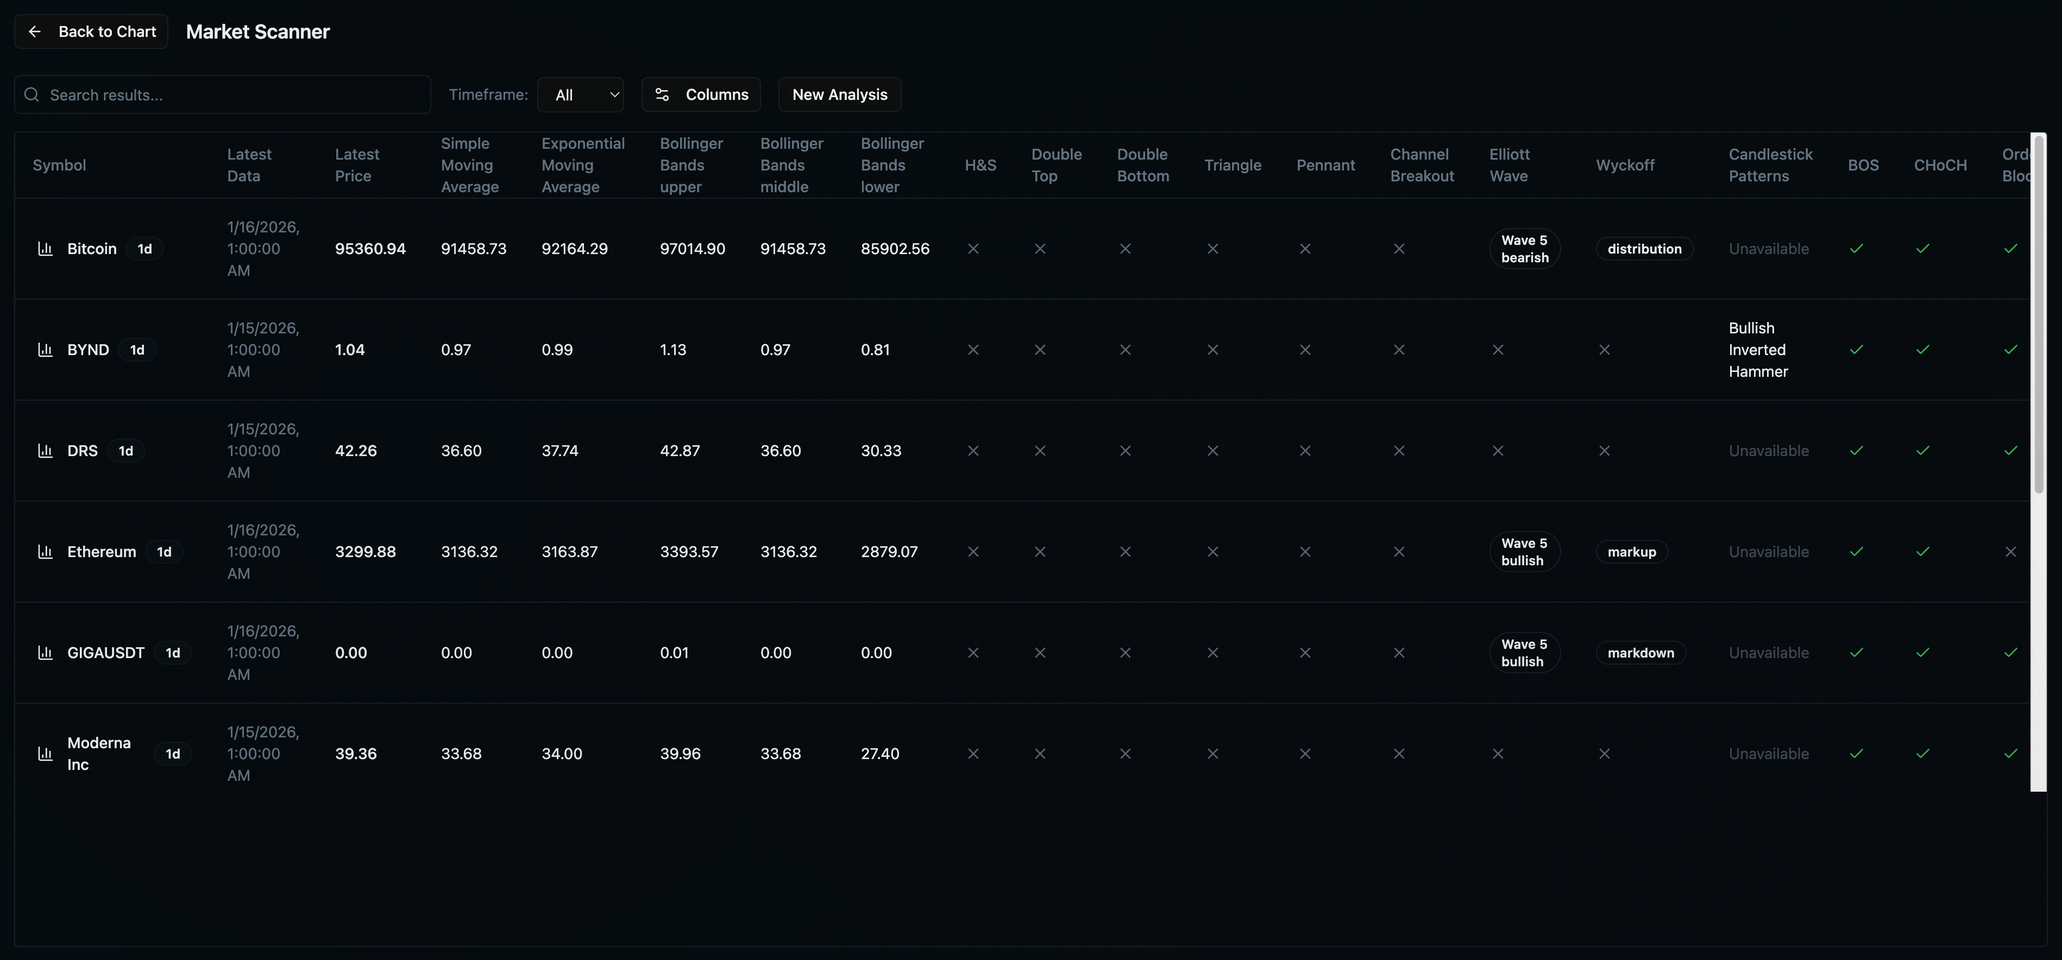Click the chart icon beside BYND

(x=46, y=350)
